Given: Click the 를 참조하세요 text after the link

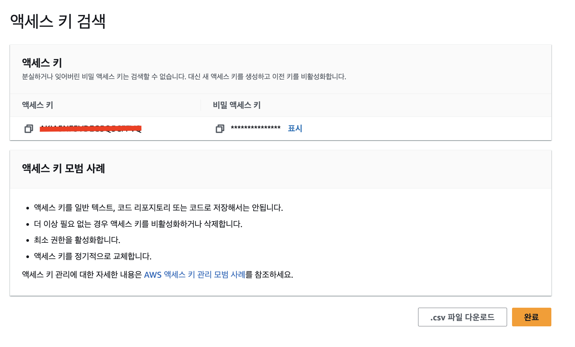Looking at the screenshot, I should coord(269,274).
